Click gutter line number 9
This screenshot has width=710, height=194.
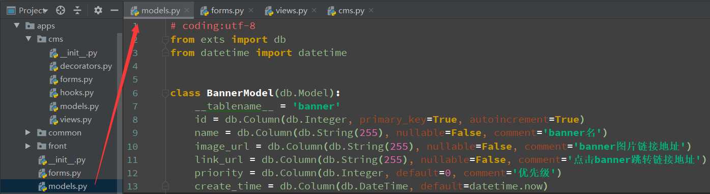[x=135, y=133]
